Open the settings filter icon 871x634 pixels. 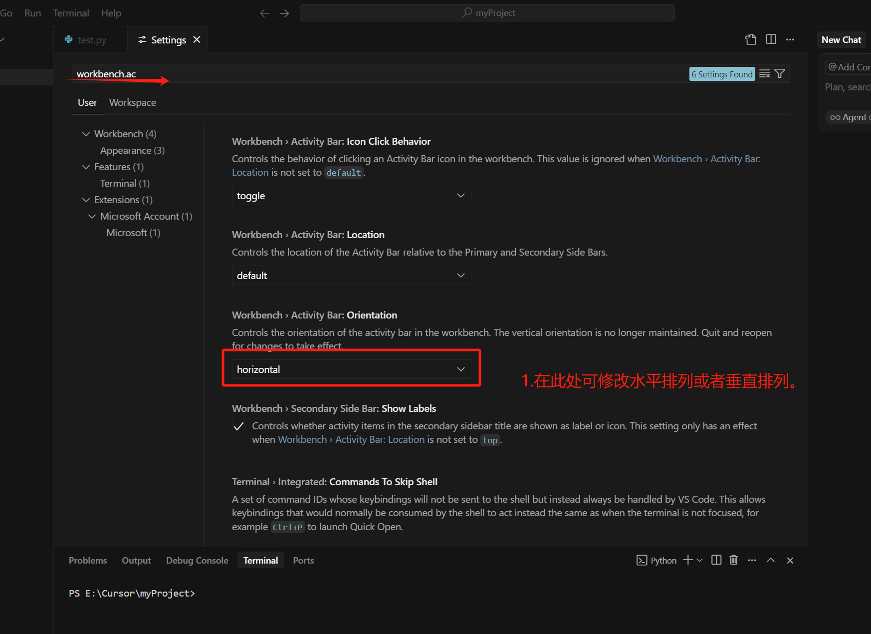point(780,73)
